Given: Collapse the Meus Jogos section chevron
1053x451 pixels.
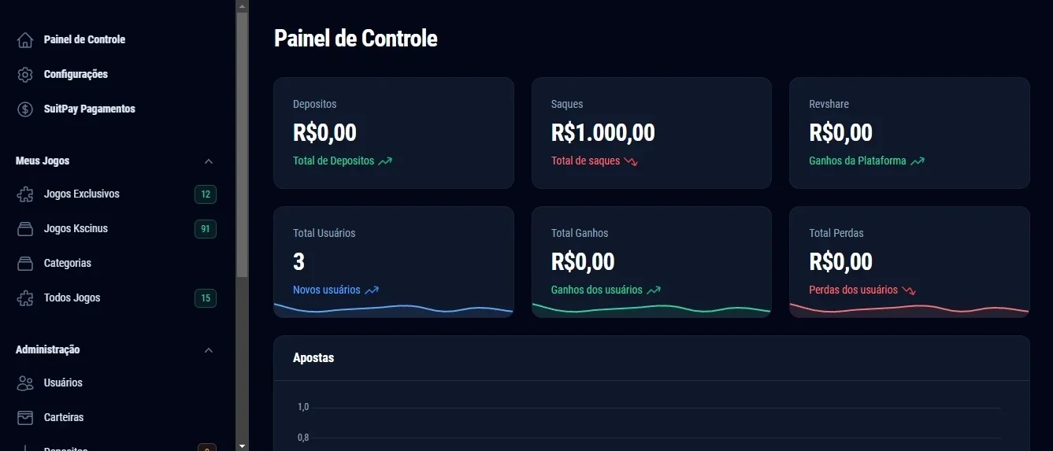Looking at the screenshot, I should click(x=209, y=161).
